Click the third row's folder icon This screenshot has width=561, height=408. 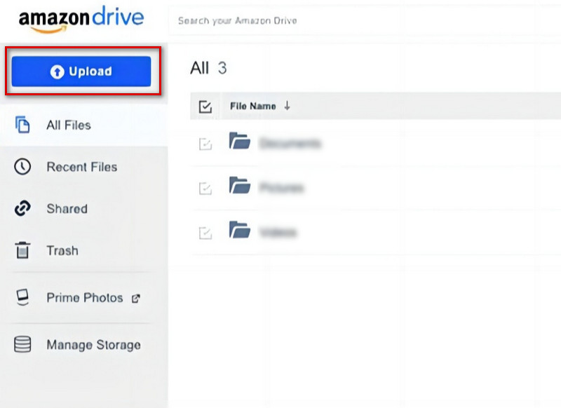(x=240, y=229)
